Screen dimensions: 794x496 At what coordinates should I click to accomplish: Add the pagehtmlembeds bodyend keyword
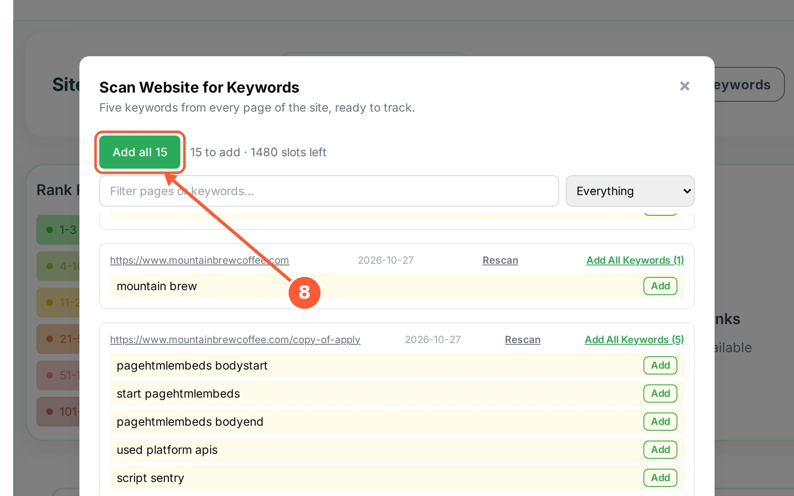click(660, 422)
